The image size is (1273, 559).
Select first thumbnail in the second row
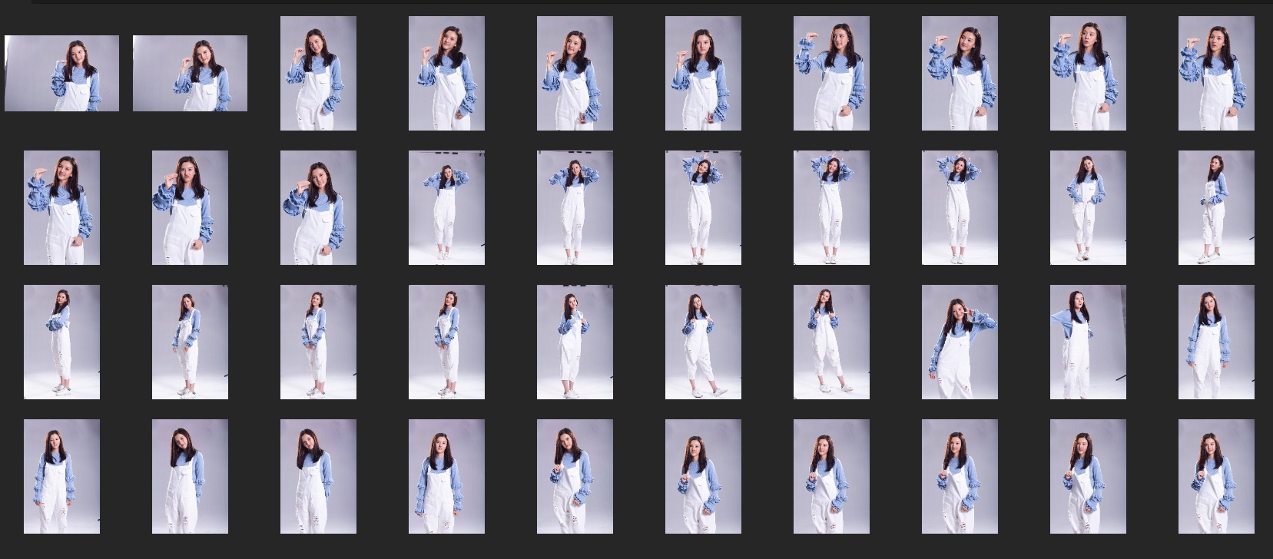(61, 207)
